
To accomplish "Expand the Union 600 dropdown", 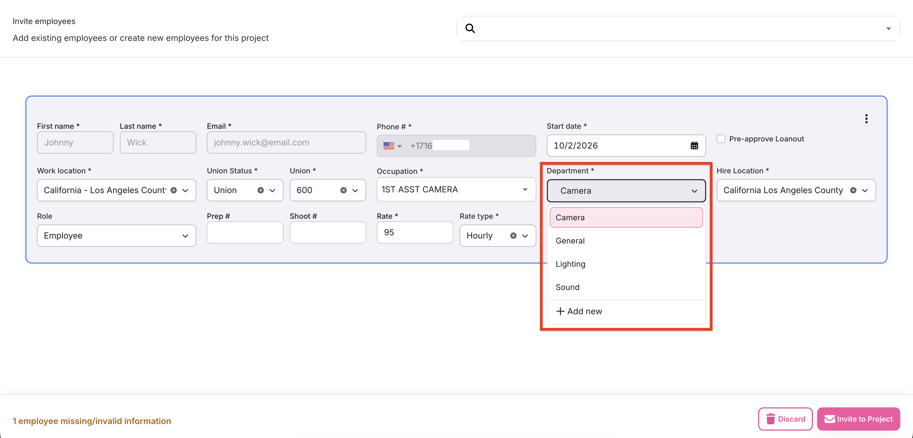I will [x=355, y=191].
